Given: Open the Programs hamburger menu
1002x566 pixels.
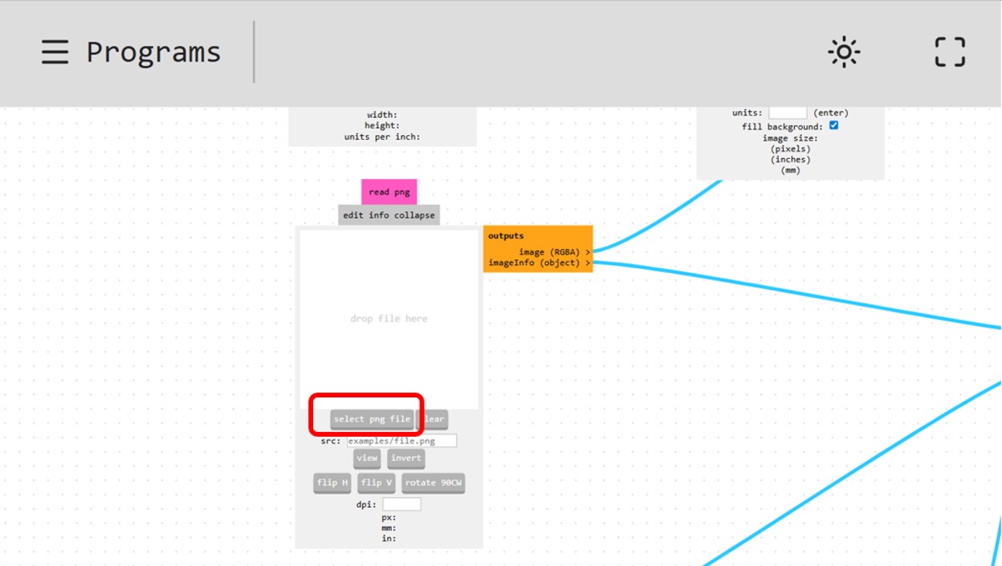Looking at the screenshot, I should [x=55, y=52].
